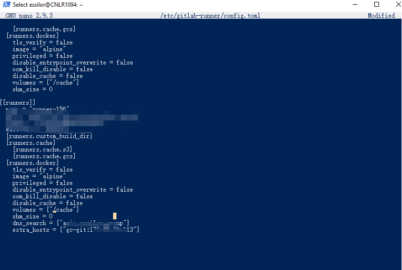
Task: Click the 'Modified' status in nano header
Action: pyautogui.click(x=381, y=16)
